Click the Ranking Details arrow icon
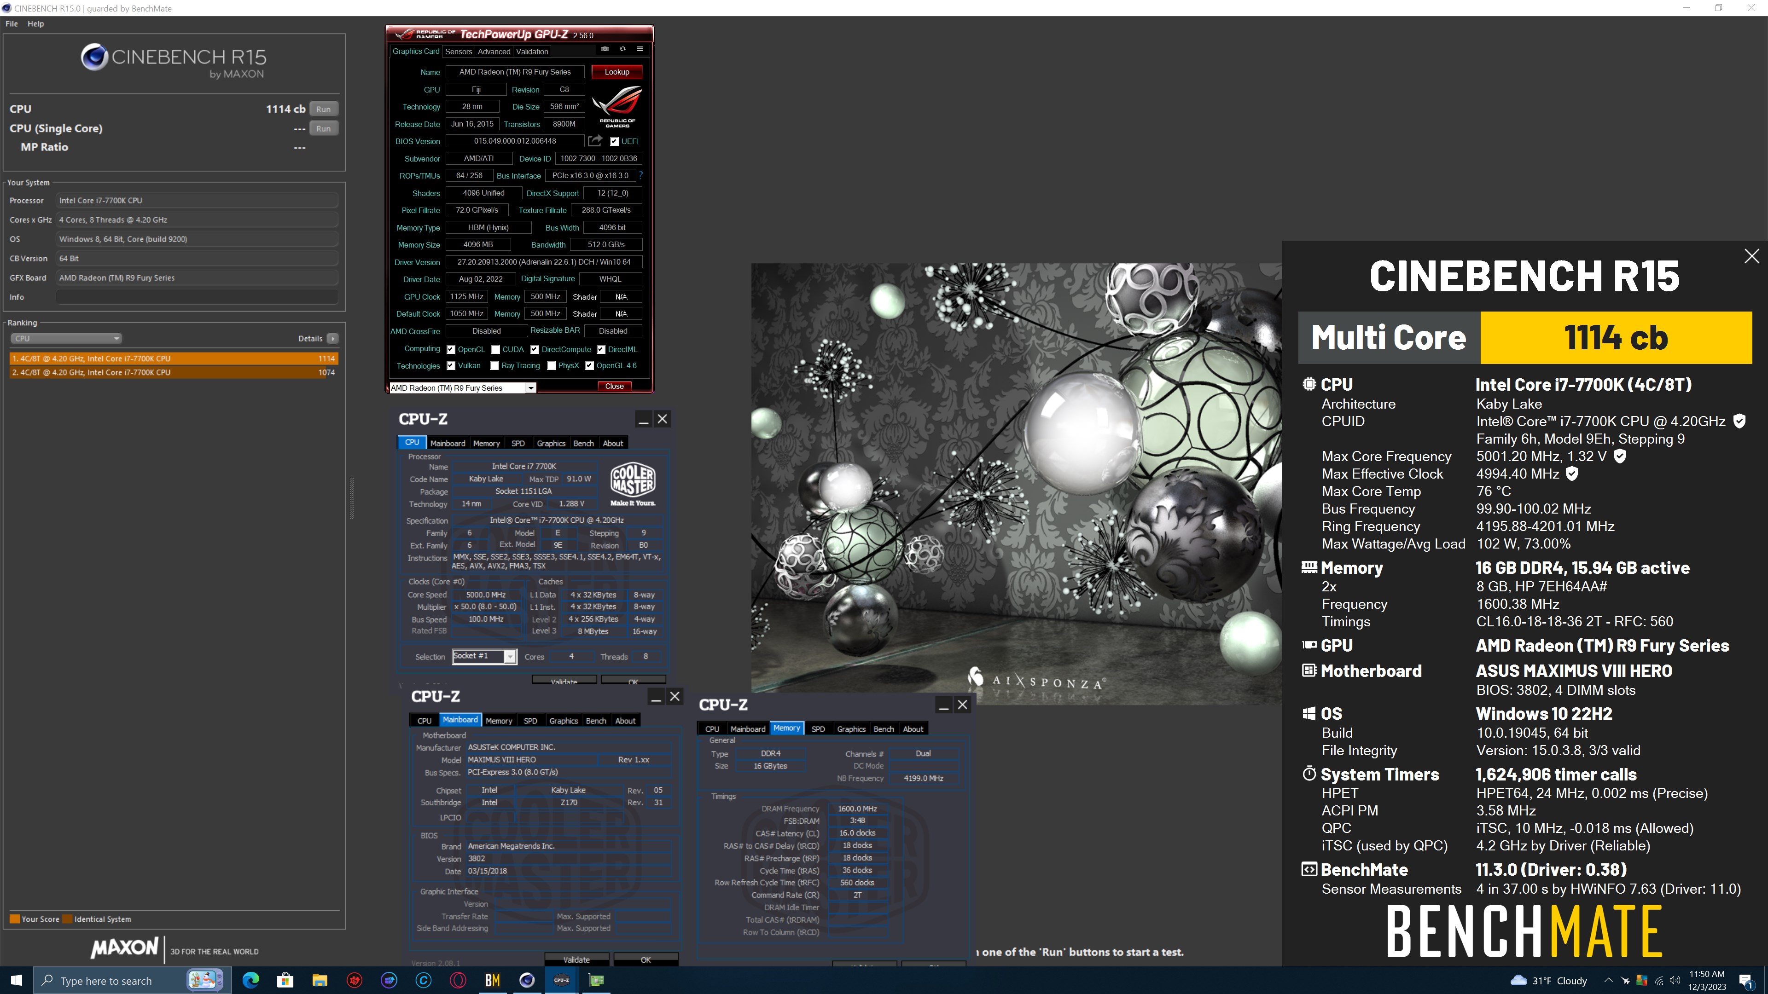 pyautogui.click(x=333, y=338)
